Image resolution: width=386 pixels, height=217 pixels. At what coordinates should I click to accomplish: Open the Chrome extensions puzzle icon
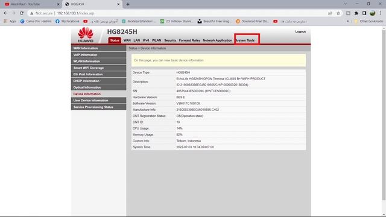click(x=356, y=13)
